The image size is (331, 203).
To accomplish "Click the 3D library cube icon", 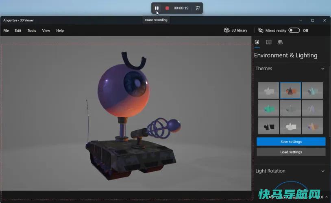I will point(227,30).
